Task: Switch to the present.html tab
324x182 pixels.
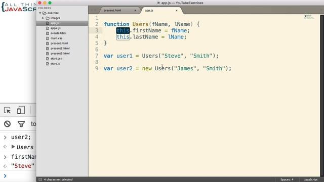Action: click(112, 10)
